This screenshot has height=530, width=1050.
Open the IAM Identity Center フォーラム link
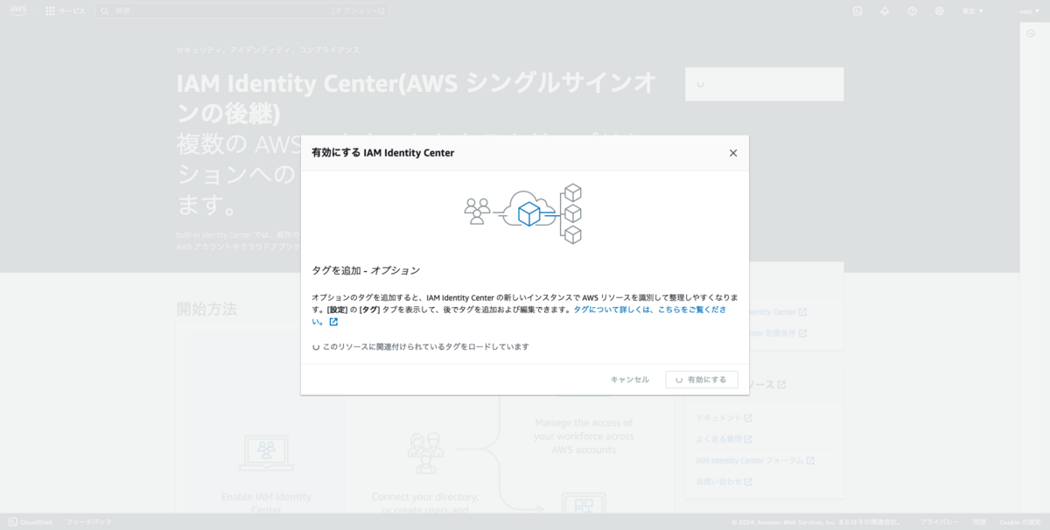(x=749, y=461)
